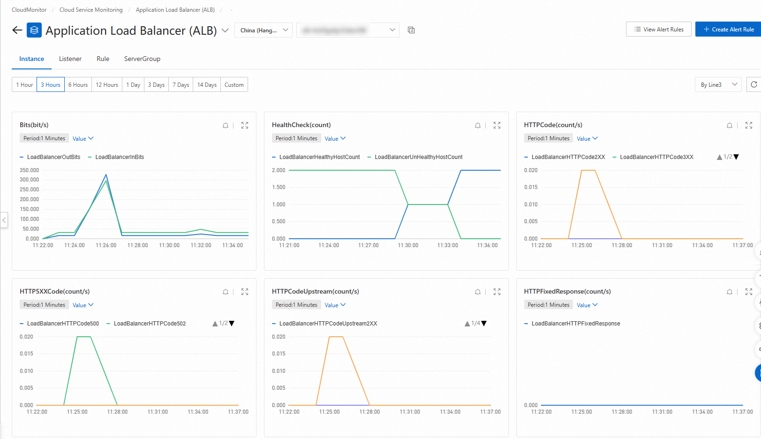Image resolution: width=761 pixels, height=439 pixels.
Task: Open full screen view of HTTPFixedResponse chart
Action: coord(749,291)
